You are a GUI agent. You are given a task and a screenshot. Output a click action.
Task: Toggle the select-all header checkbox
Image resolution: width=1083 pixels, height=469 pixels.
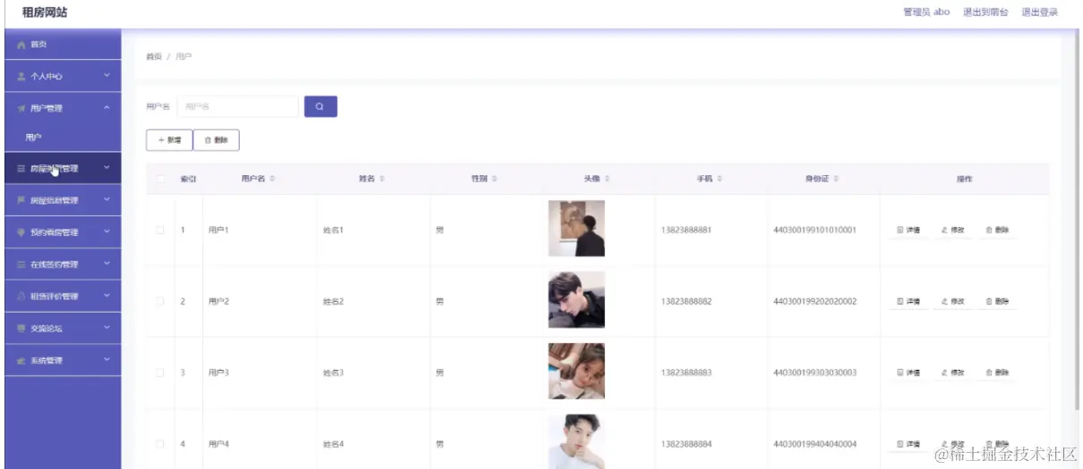pyautogui.click(x=160, y=180)
